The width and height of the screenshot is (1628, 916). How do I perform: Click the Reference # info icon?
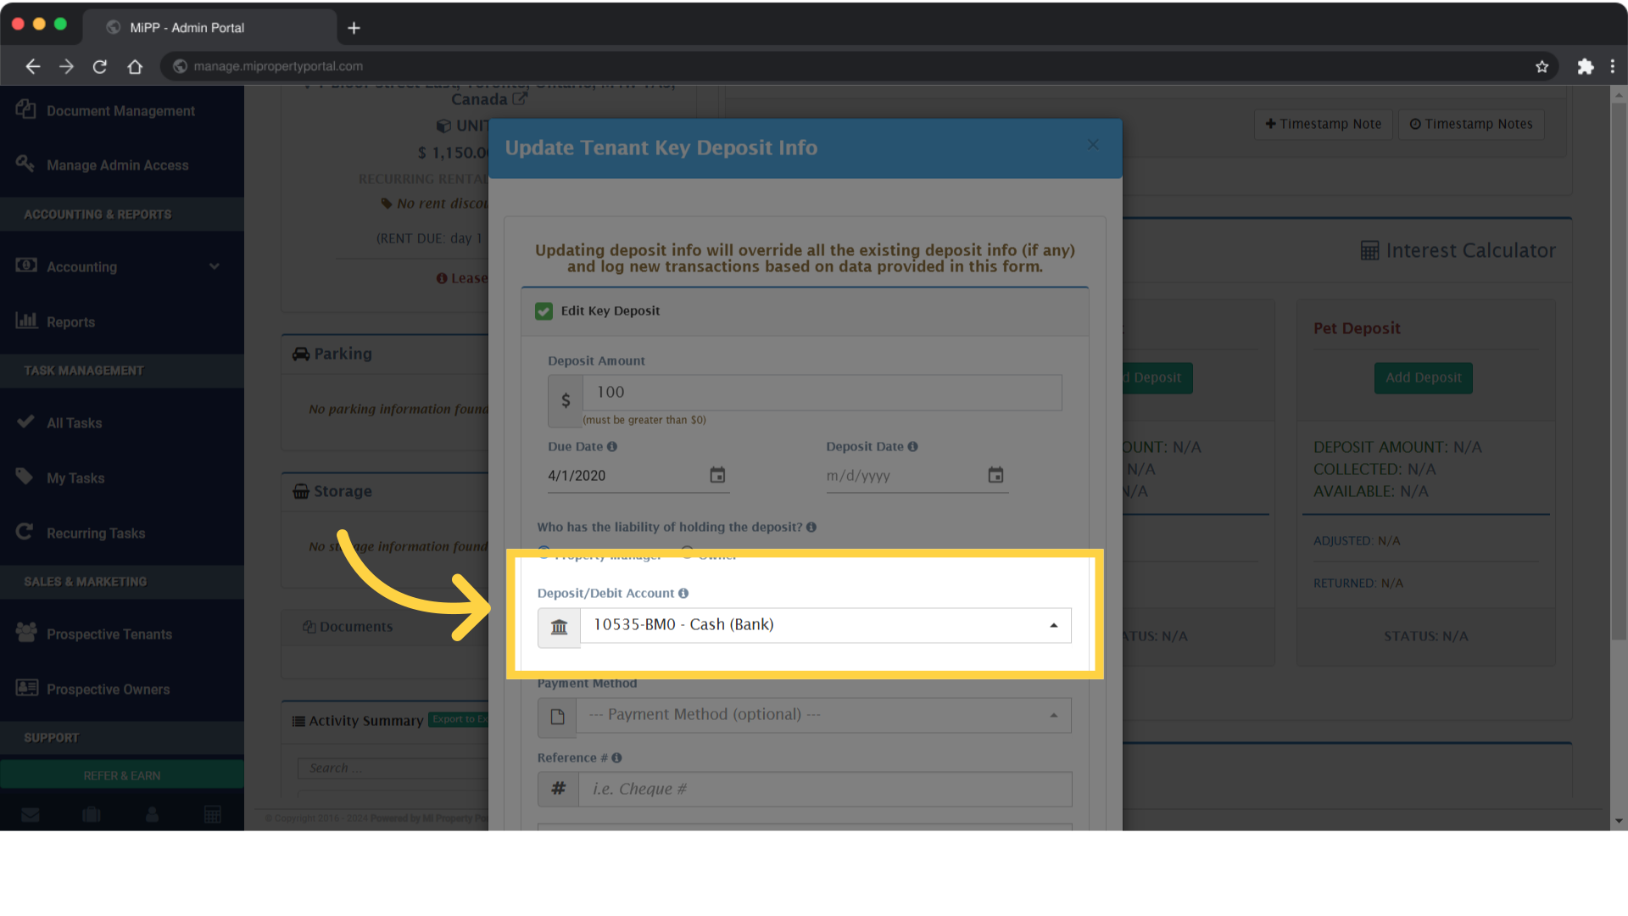tap(616, 758)
